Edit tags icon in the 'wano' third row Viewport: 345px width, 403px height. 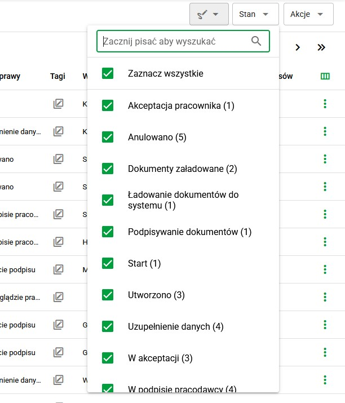coord(59,159)
